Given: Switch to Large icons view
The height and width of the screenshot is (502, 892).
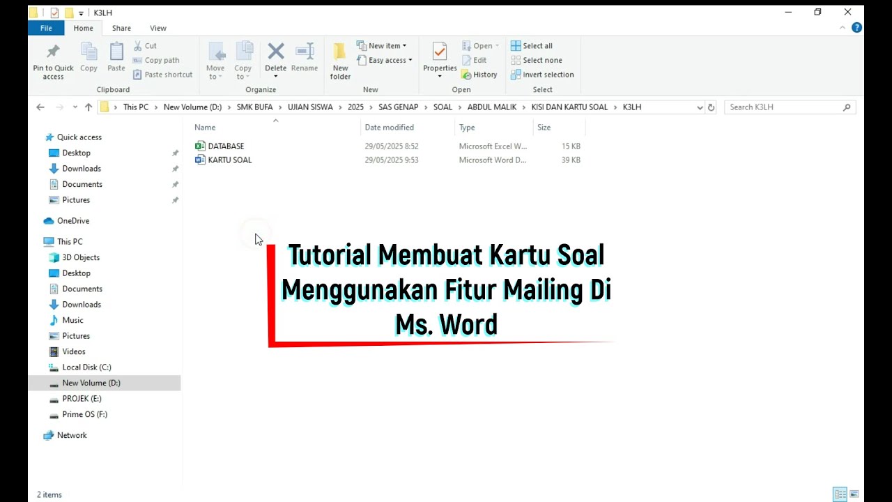Looking at the screenshot, I should pos(854,494).
